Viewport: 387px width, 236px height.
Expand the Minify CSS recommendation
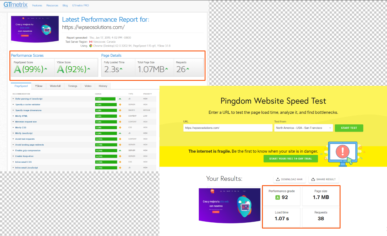point(13,127)
